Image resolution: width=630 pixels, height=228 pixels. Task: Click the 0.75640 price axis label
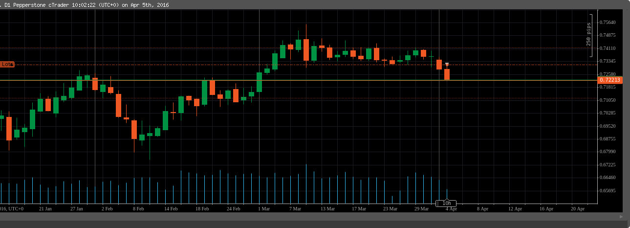(x=608, y=23)
